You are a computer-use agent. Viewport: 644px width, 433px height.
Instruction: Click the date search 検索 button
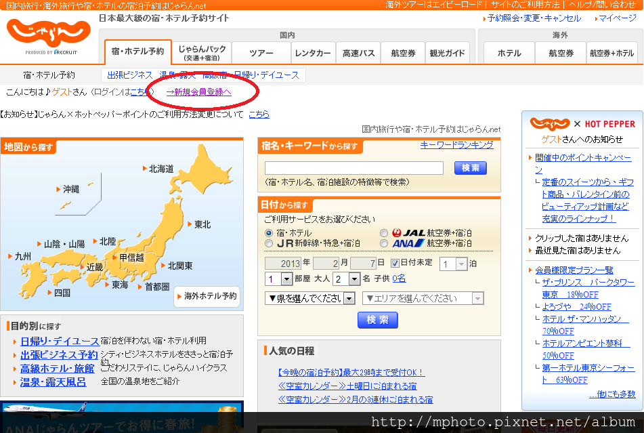[377, 320]
